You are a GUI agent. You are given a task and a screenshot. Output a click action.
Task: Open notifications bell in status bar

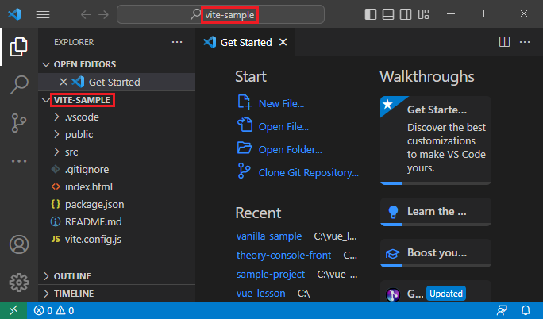point(526,310)
